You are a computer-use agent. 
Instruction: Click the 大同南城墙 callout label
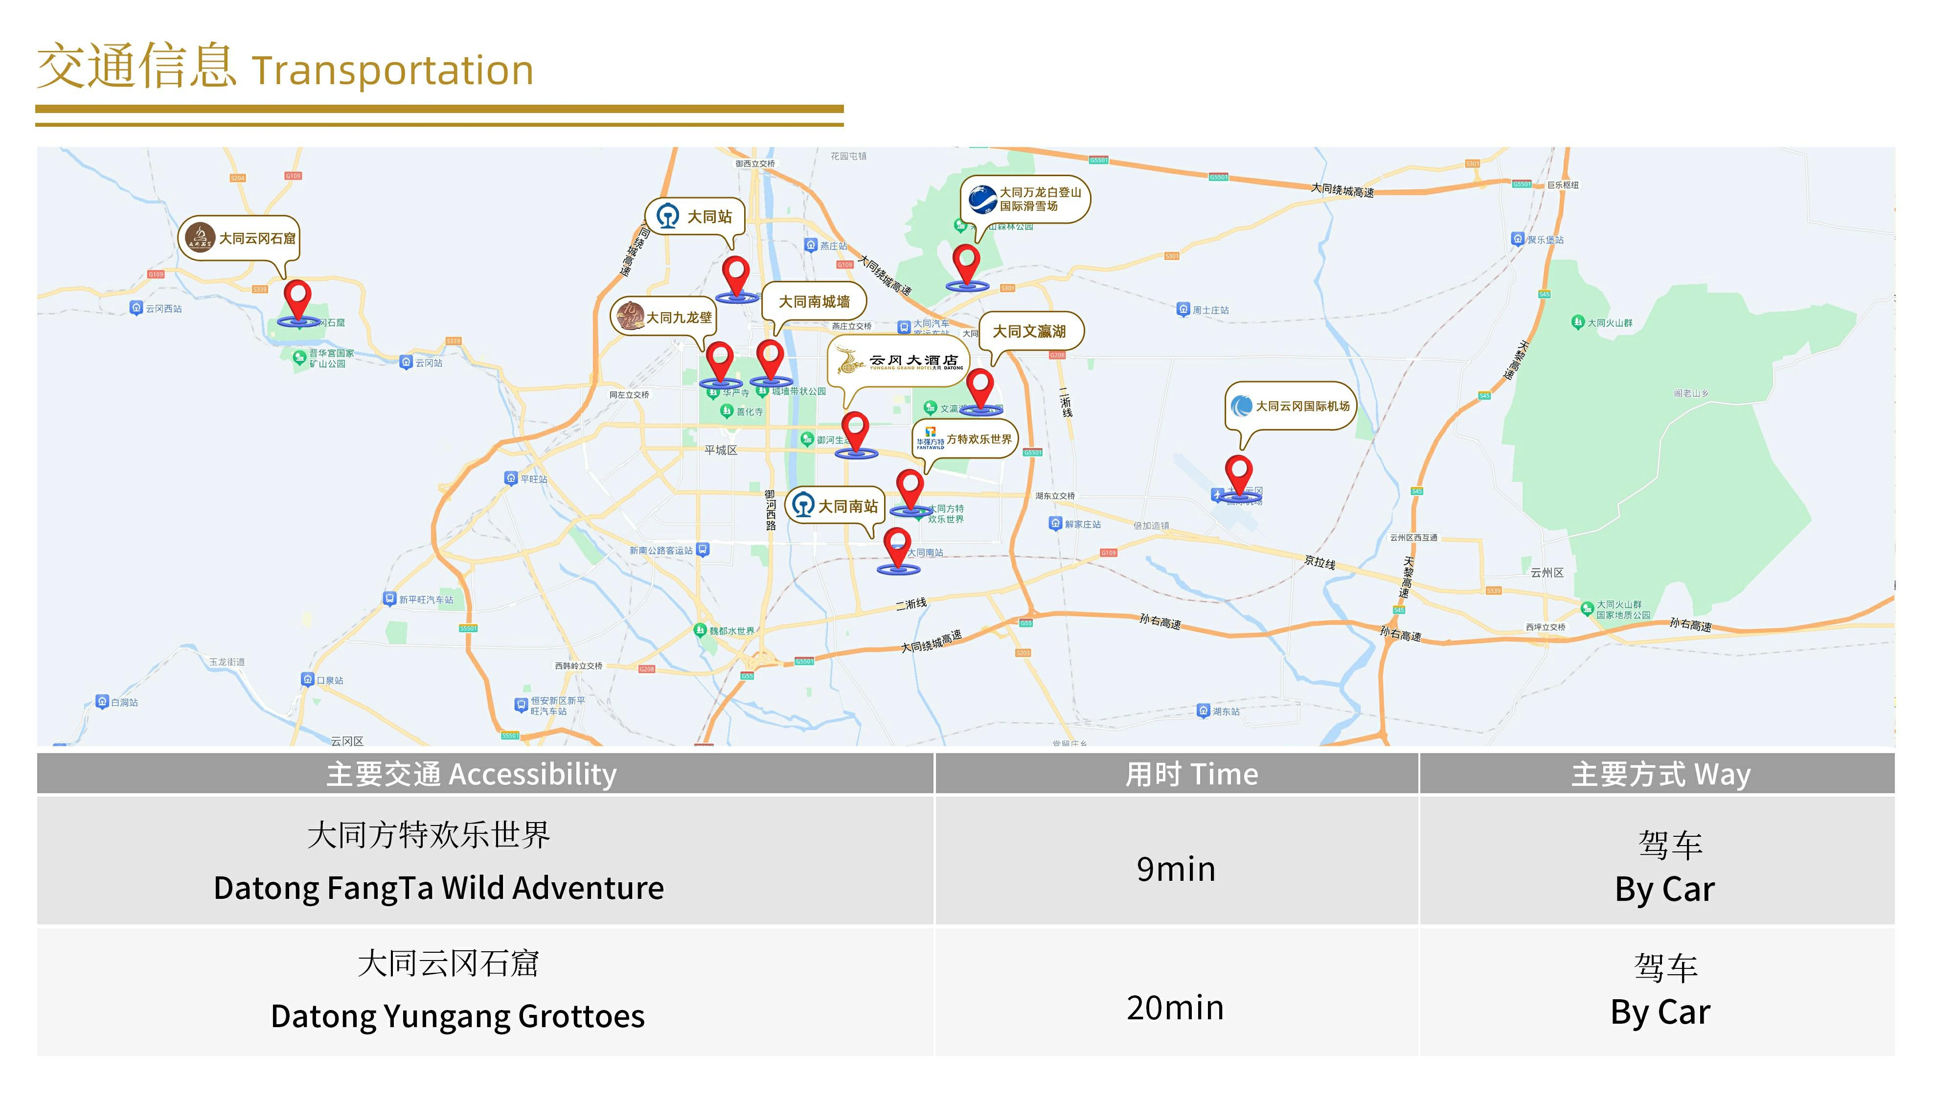click(814, 301)
